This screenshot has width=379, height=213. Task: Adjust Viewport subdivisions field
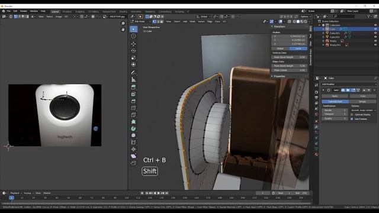[x=335, y=114]
